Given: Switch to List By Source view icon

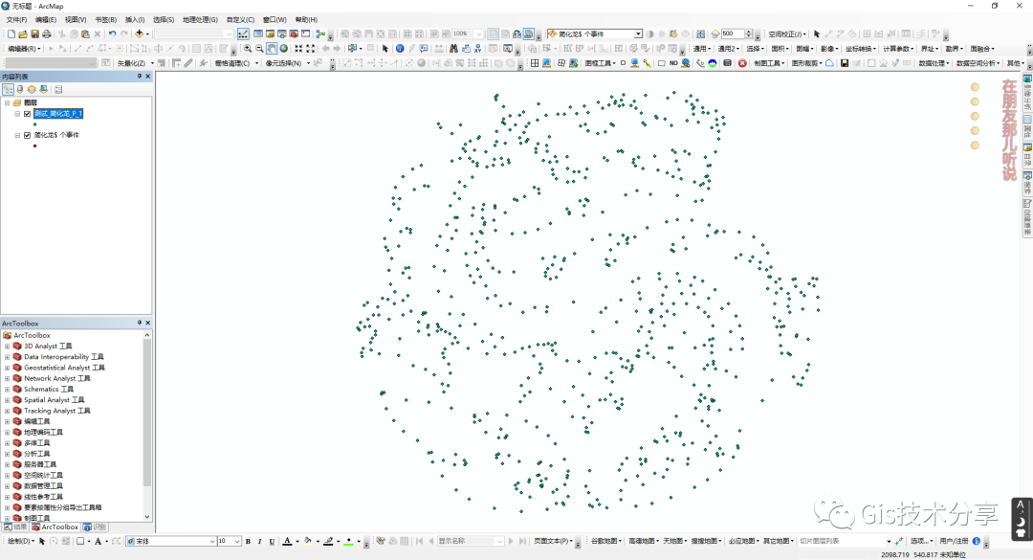Looking at the screenshot, I should point(19,89).
